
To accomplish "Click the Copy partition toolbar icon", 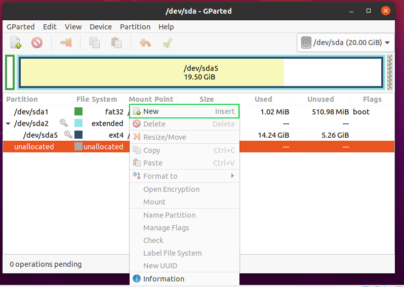I will 95,43.
